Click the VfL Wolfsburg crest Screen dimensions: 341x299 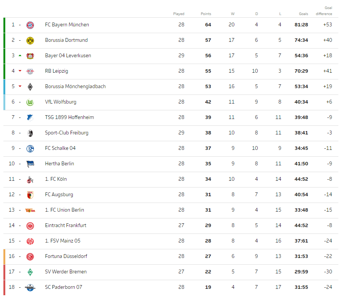30,102
